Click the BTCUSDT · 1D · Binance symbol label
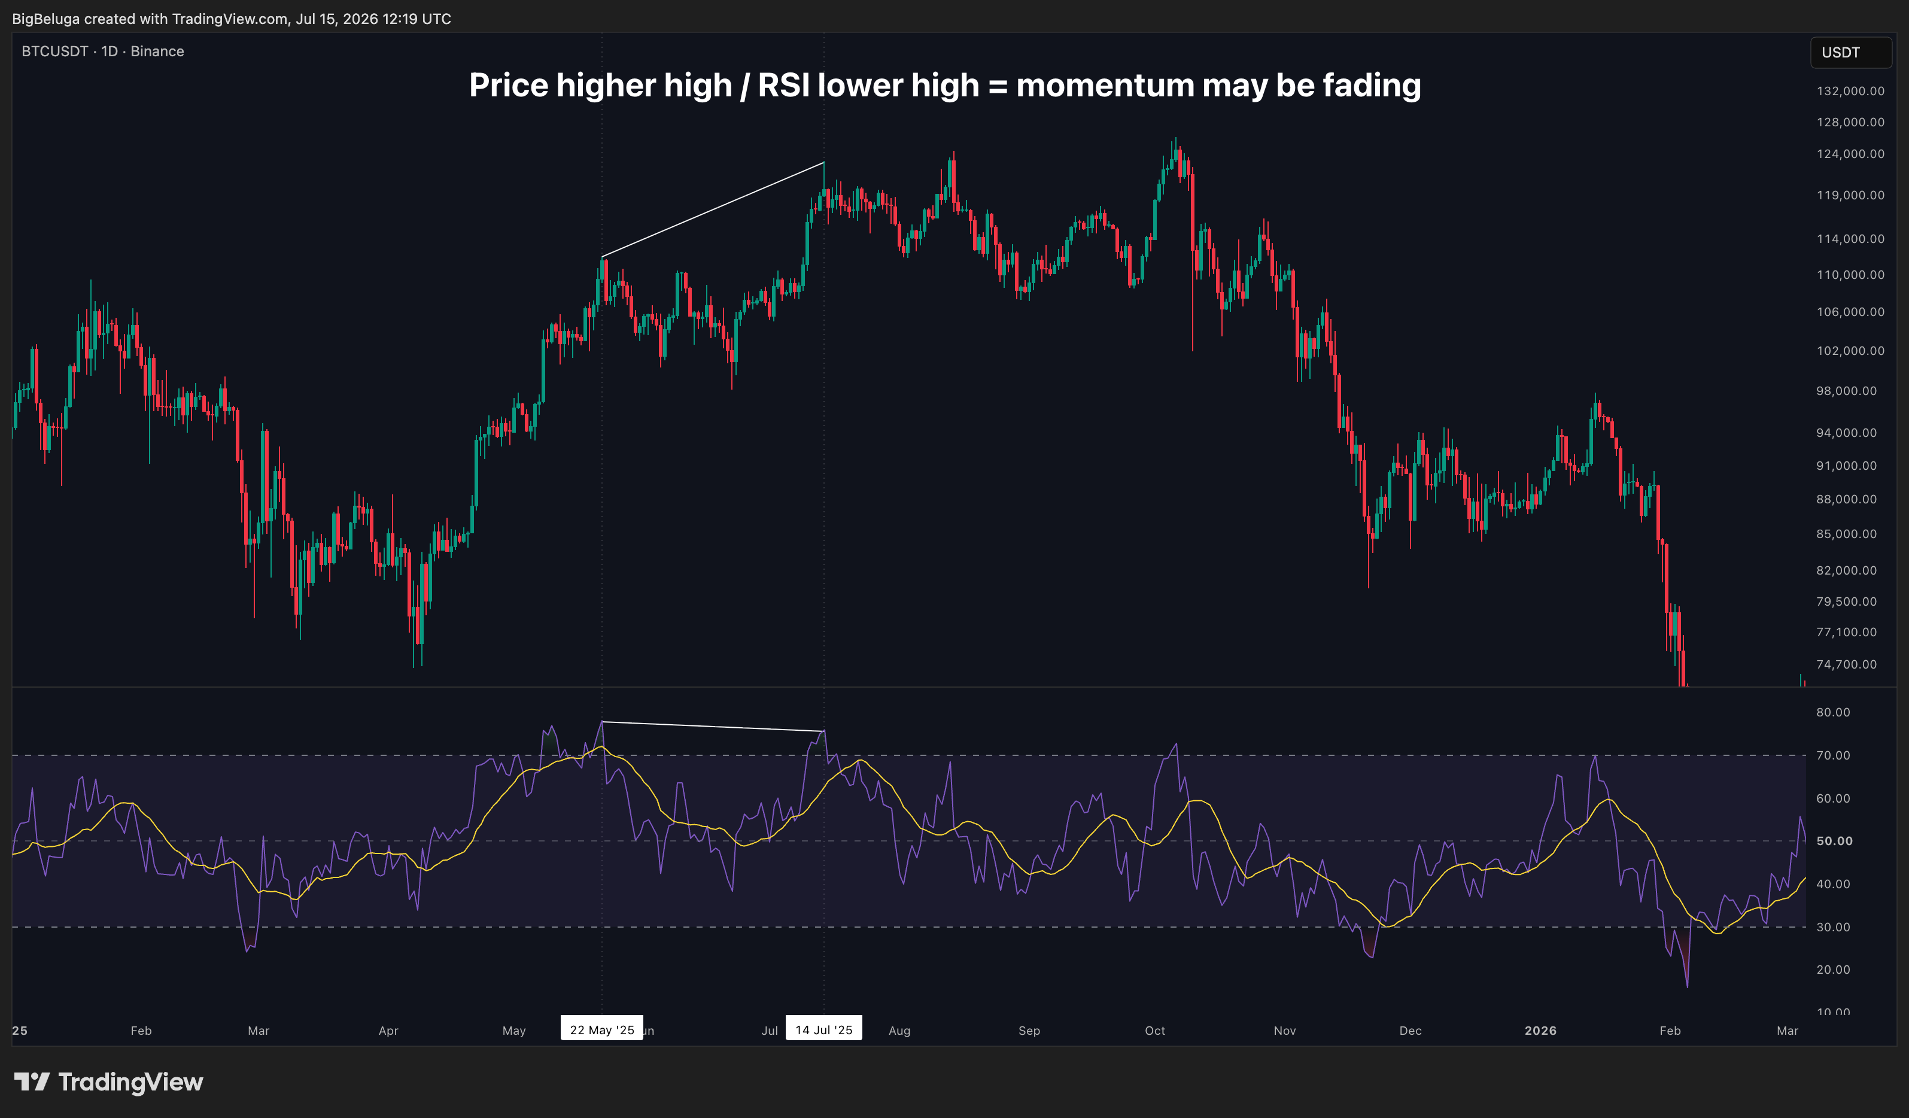The image size is (1909, 1118). click(103, 51)
